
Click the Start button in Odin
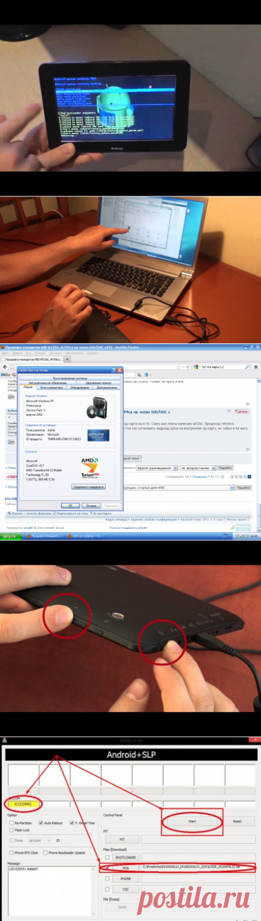click(x=192, y=821)
